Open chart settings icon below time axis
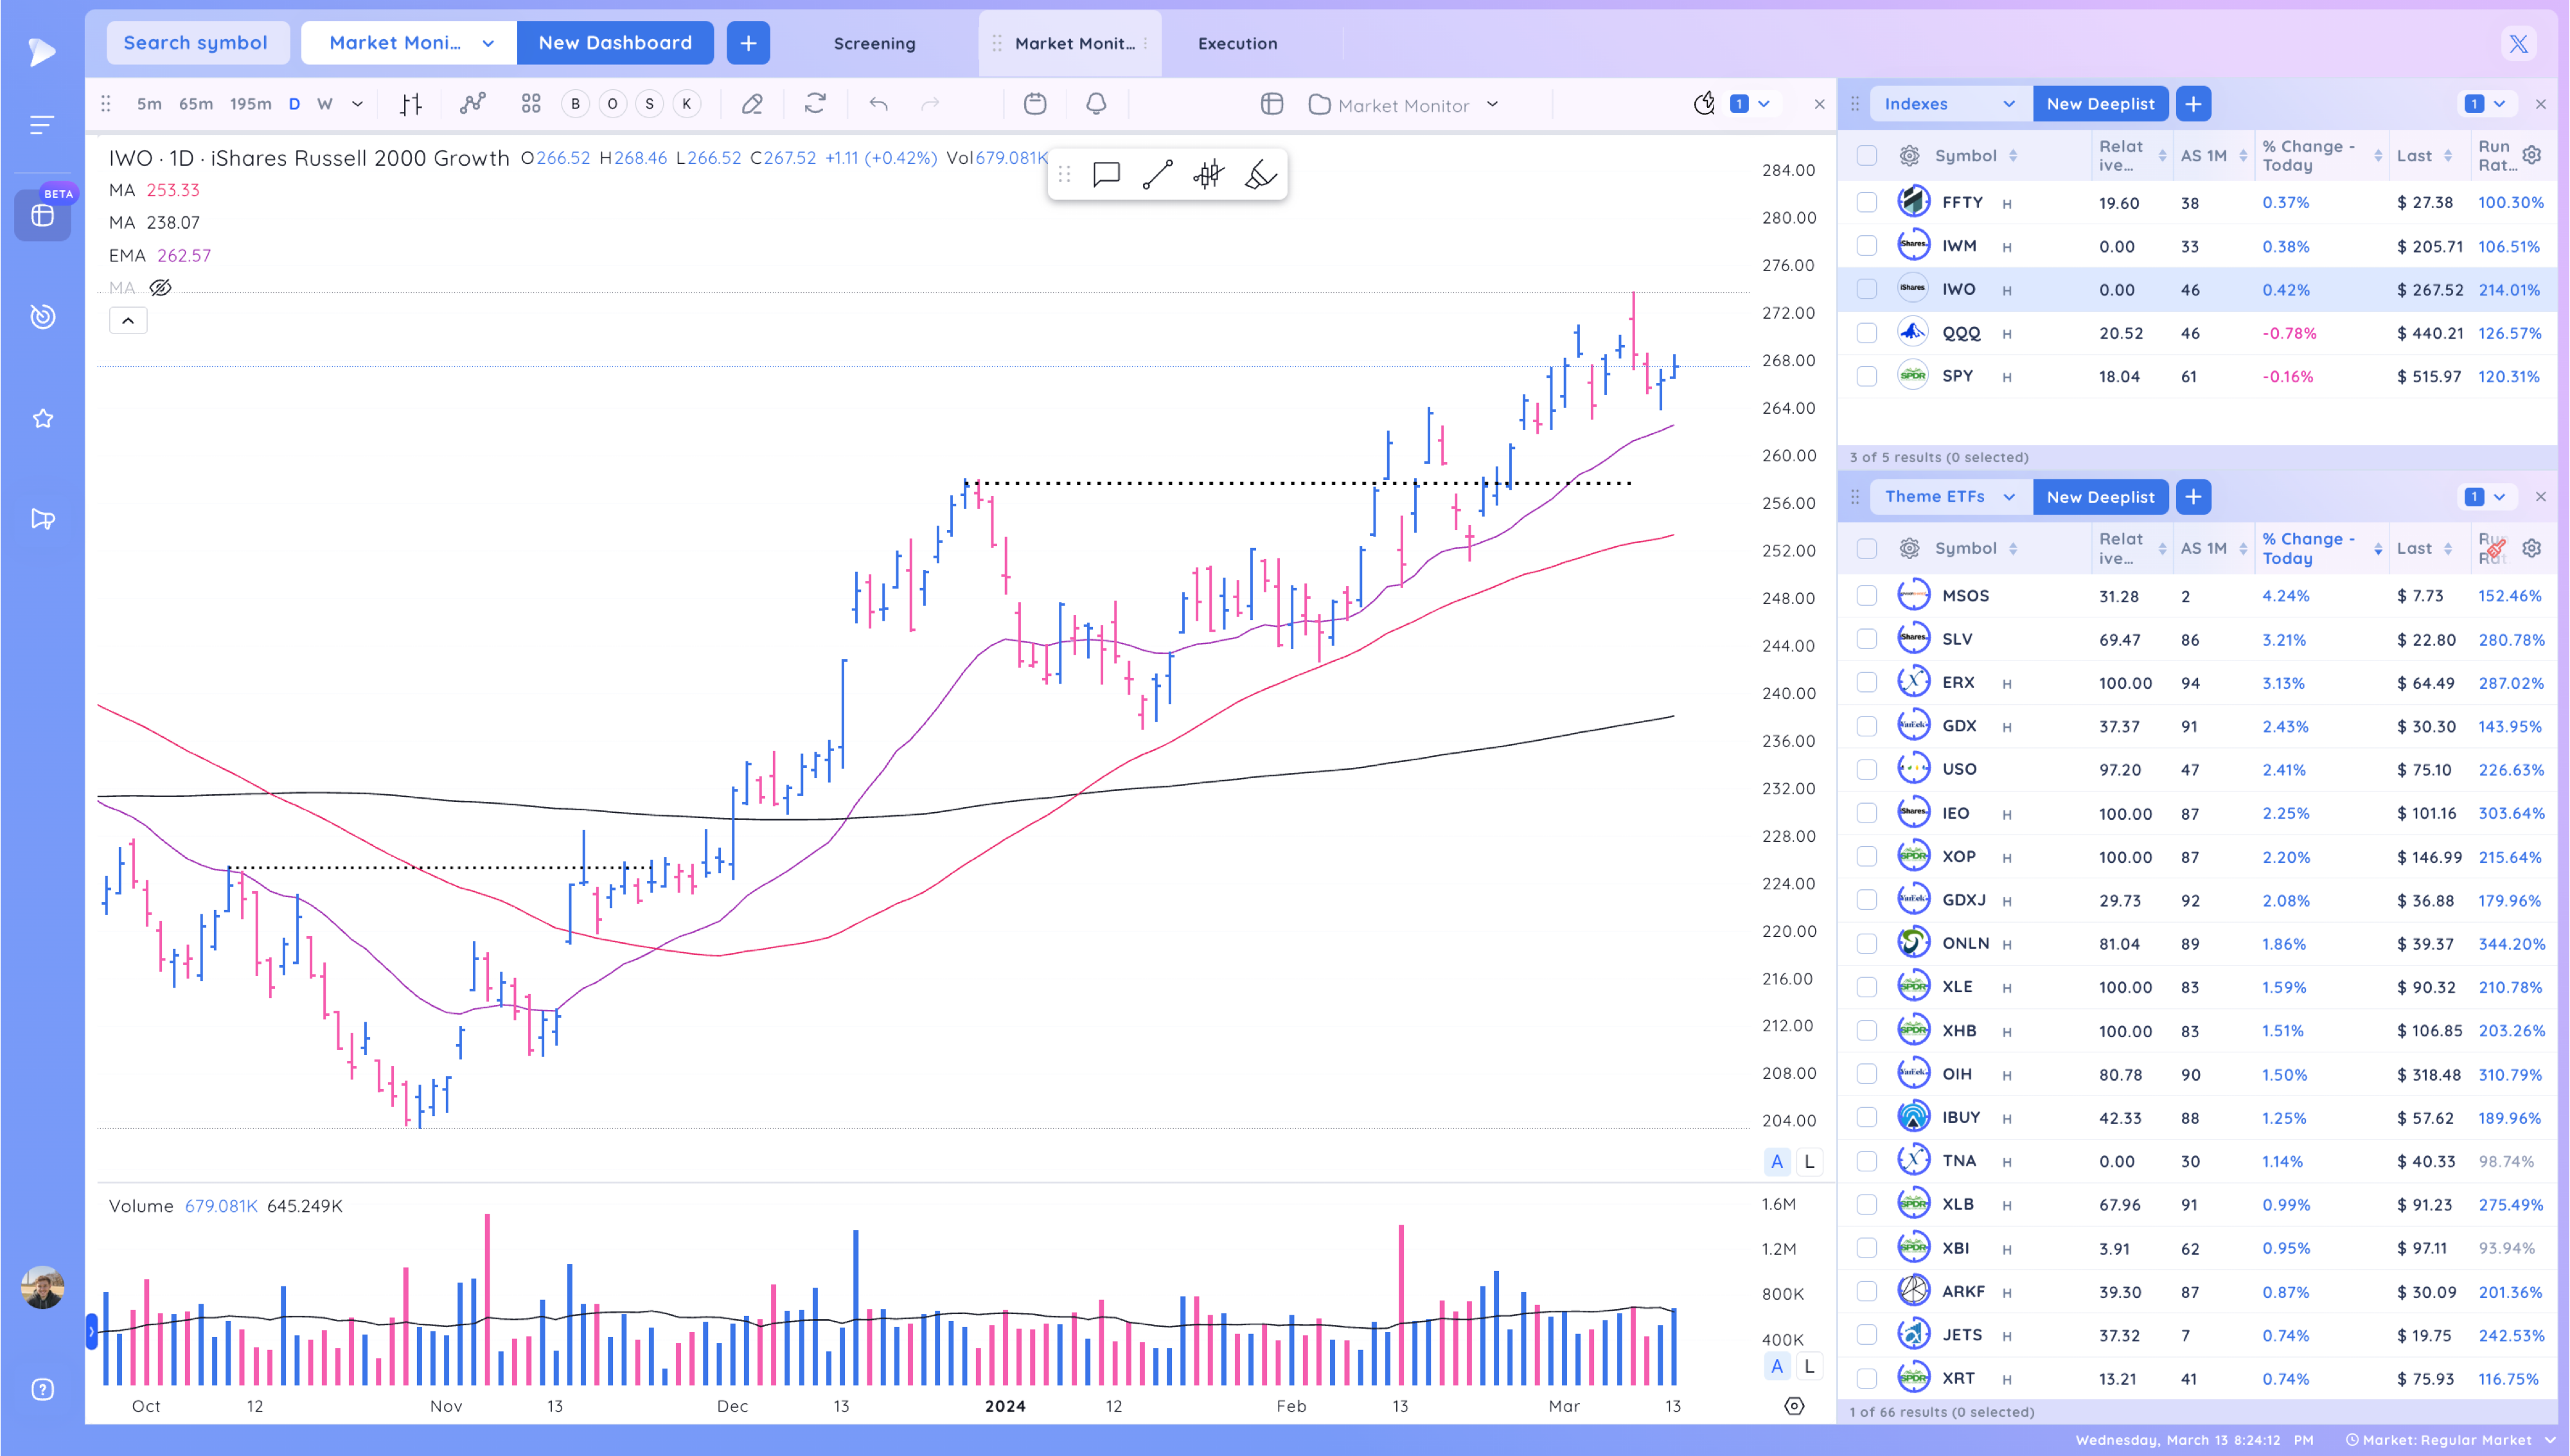Viewport: 2570px width, 1456px height. click(x=1795, y=1406)
